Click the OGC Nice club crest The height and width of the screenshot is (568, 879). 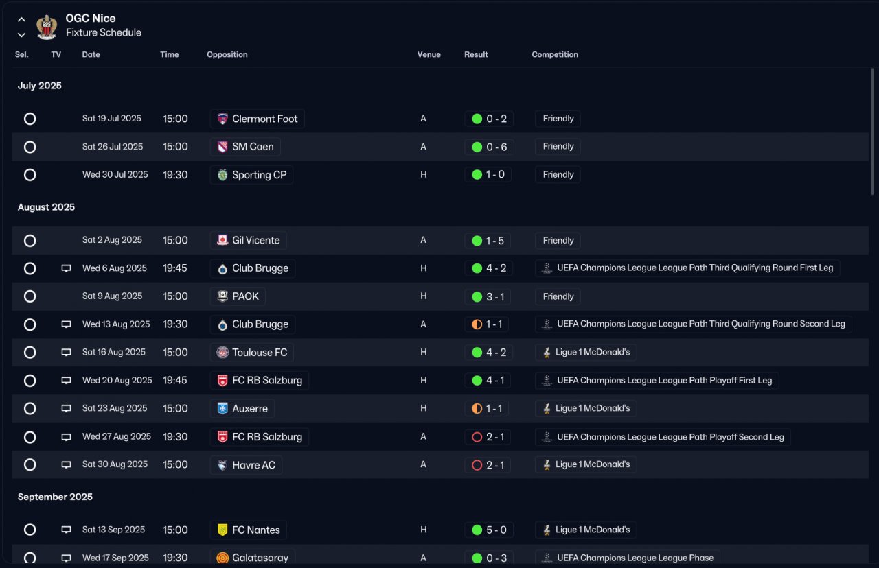click(x=47, y=25)
